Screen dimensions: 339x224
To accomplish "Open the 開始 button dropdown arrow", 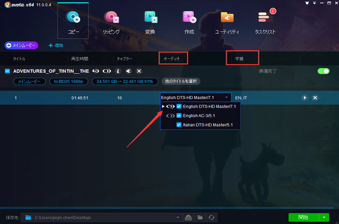I will point(324,217).
